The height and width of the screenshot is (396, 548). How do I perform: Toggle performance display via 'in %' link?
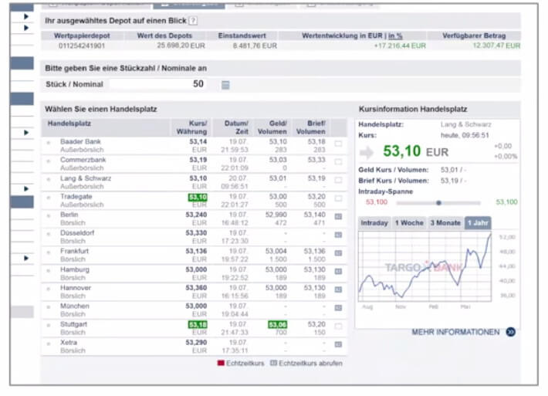[x=395, y=36]
